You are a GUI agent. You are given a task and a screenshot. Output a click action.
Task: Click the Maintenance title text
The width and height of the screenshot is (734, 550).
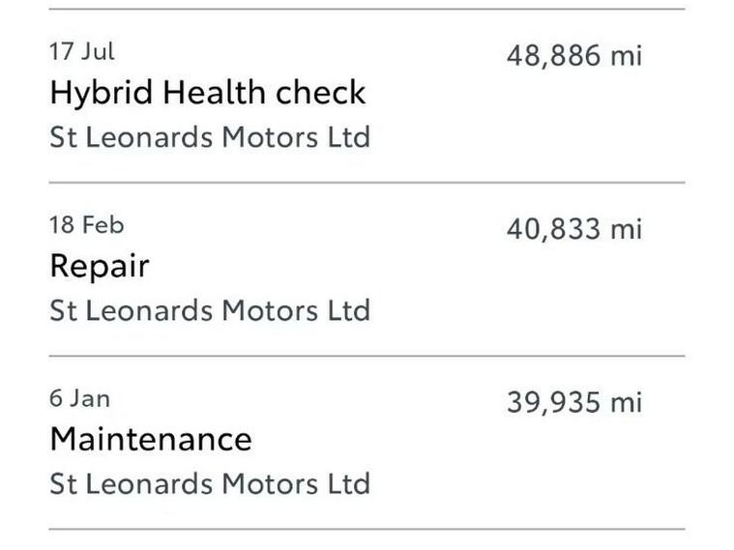(151, 439)
